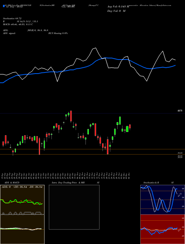
Task: Click the empty Intra Day Trading Price chart box
Action: pyautogui.click(x=74, y=207)
